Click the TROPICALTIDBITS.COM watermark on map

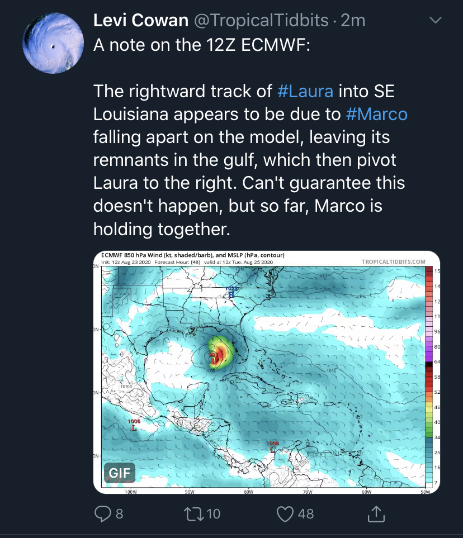click(393, 261)
